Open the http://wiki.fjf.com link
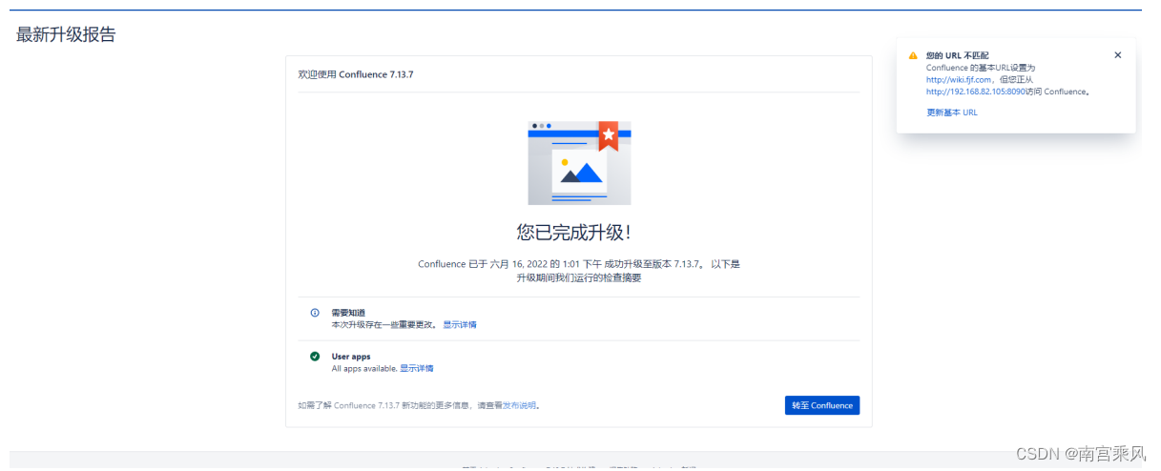The image size is (1161, 471). click(x=960, y=80)
